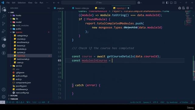This screenshot has height=110, width=195.
Task: Open lessons.js file
Action: (21, 46)
